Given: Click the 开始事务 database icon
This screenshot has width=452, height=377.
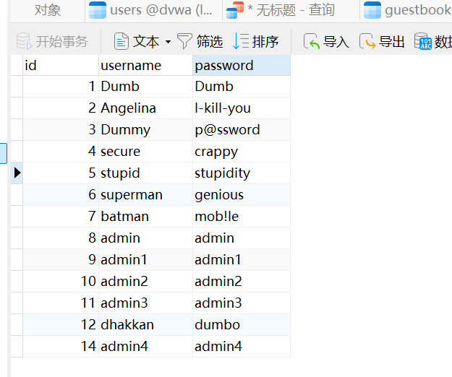Looking at the screenshot, I should (x=24, y=41).
